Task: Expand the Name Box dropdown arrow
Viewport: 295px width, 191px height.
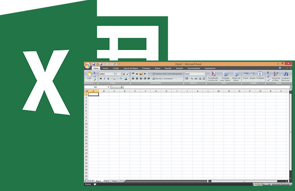Action: (108, 87)
